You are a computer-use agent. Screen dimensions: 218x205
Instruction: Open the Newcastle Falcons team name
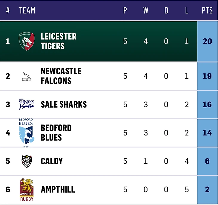(x=61, y=76)
